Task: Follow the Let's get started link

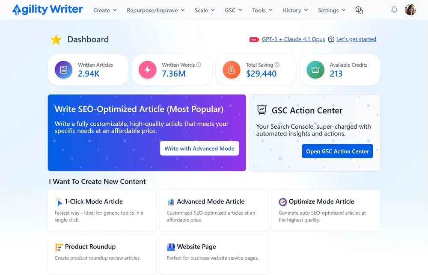Action: [x=356, y=39]
